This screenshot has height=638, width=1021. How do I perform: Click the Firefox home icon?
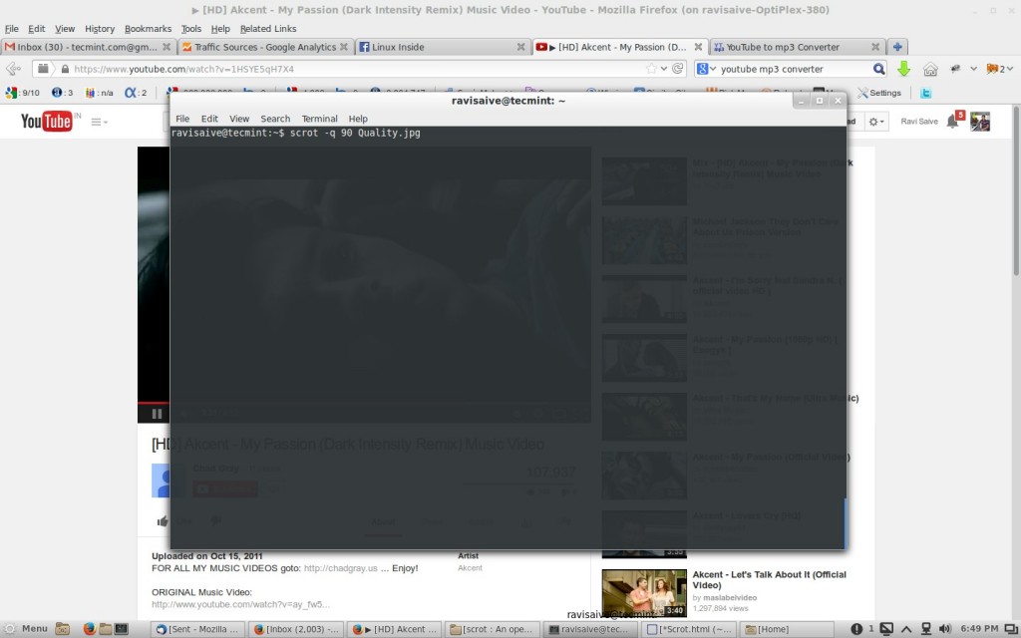tap(929, 69)
